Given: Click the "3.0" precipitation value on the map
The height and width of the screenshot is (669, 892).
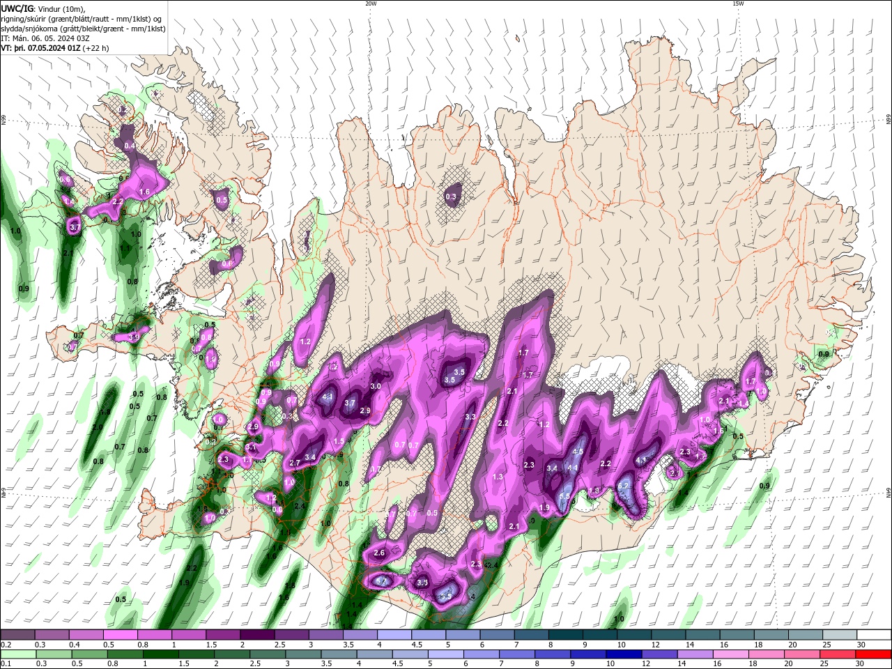Looking at the screenshot, I should [376, 386].
